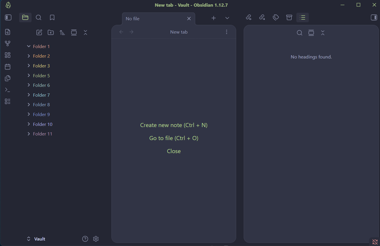The image size is (380, 246).
Task: Open the Vault switcher at bottom left
Action: [x=36, y=239]
